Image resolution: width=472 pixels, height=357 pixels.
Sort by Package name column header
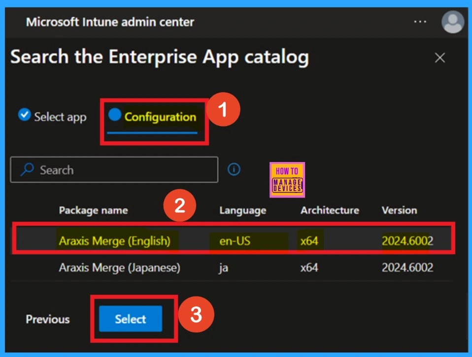tap(93, 210)
